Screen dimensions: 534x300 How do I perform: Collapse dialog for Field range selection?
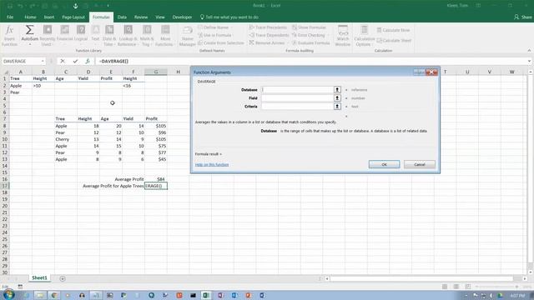[337, 98]
